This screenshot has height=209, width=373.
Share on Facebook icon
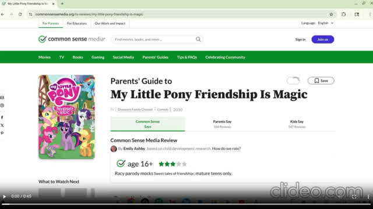tap(2, 117)
